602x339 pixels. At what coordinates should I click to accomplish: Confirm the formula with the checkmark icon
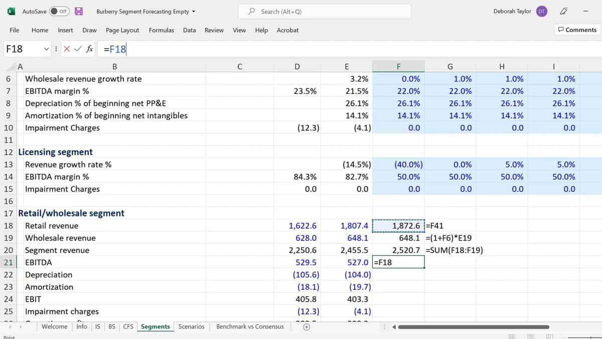77,49
